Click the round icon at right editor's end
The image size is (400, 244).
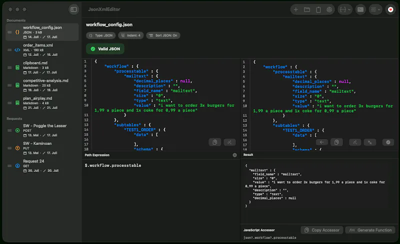coord(388,142)
